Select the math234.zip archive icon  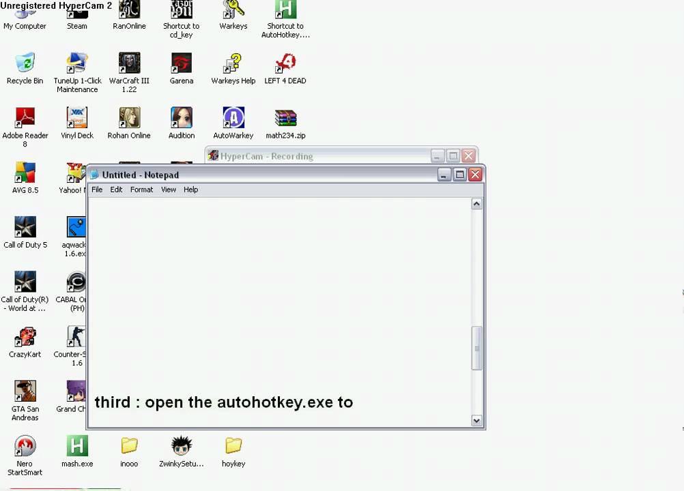[285, 123]
